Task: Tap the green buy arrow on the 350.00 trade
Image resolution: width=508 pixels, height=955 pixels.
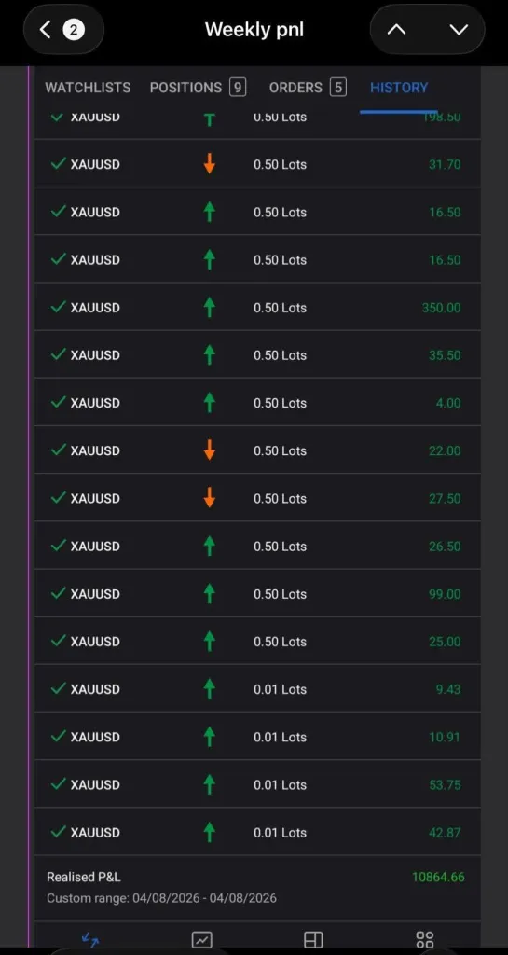Action: [210, 307]
